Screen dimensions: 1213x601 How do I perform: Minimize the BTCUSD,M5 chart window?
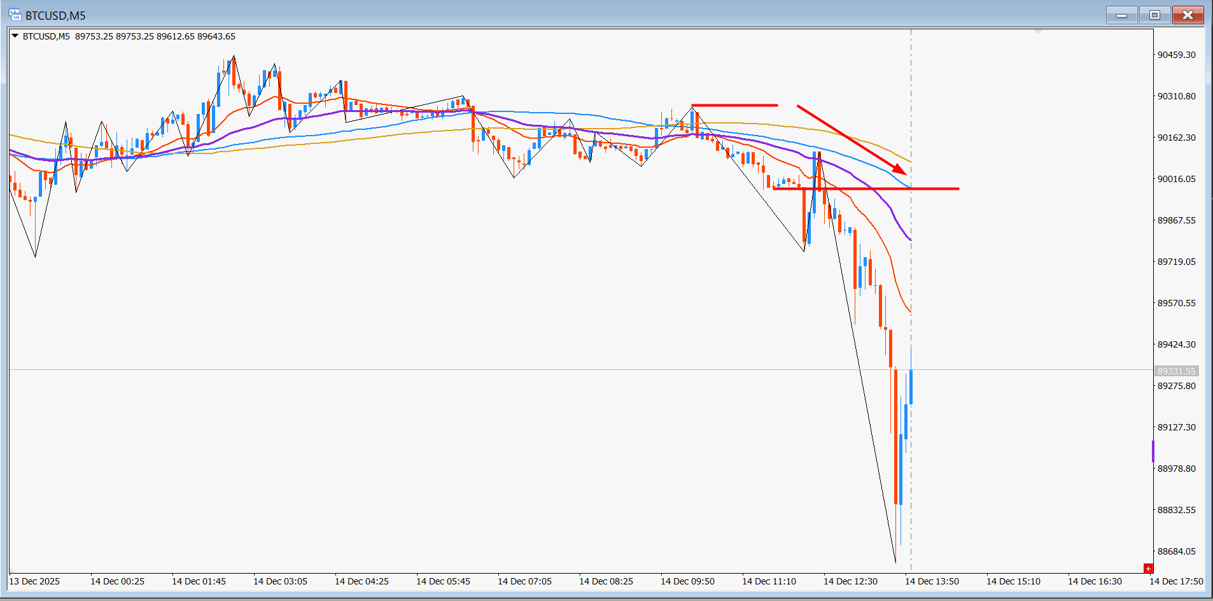(x=1121, y=15)
